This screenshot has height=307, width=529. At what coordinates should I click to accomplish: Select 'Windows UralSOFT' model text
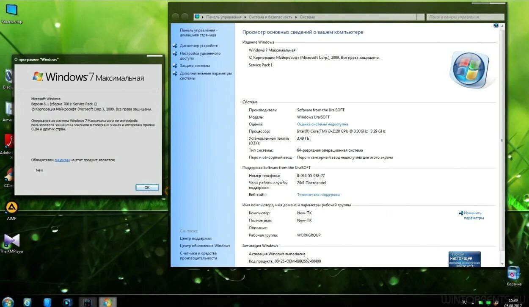(313, 117)
